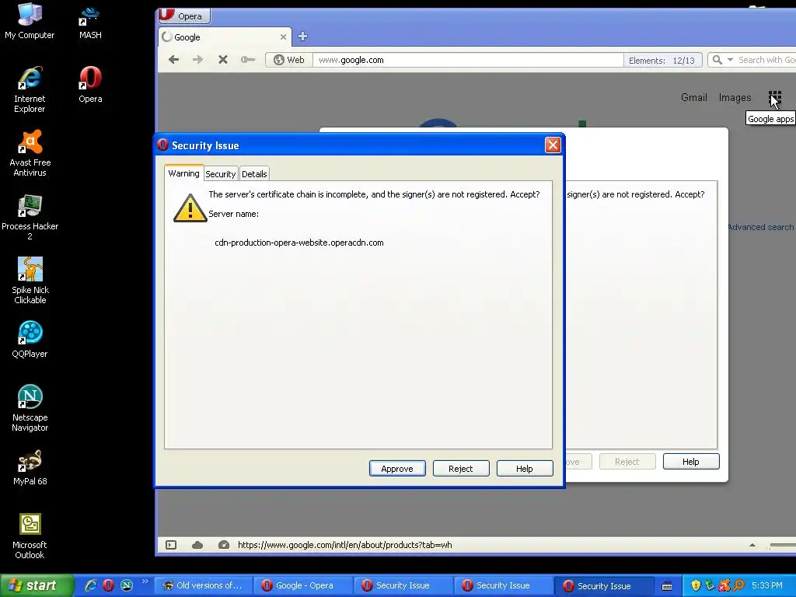Open Microsoft Outlook desktop shortcut
The width and height of the screenshot is (796, 597).
(x=30, y=536)
